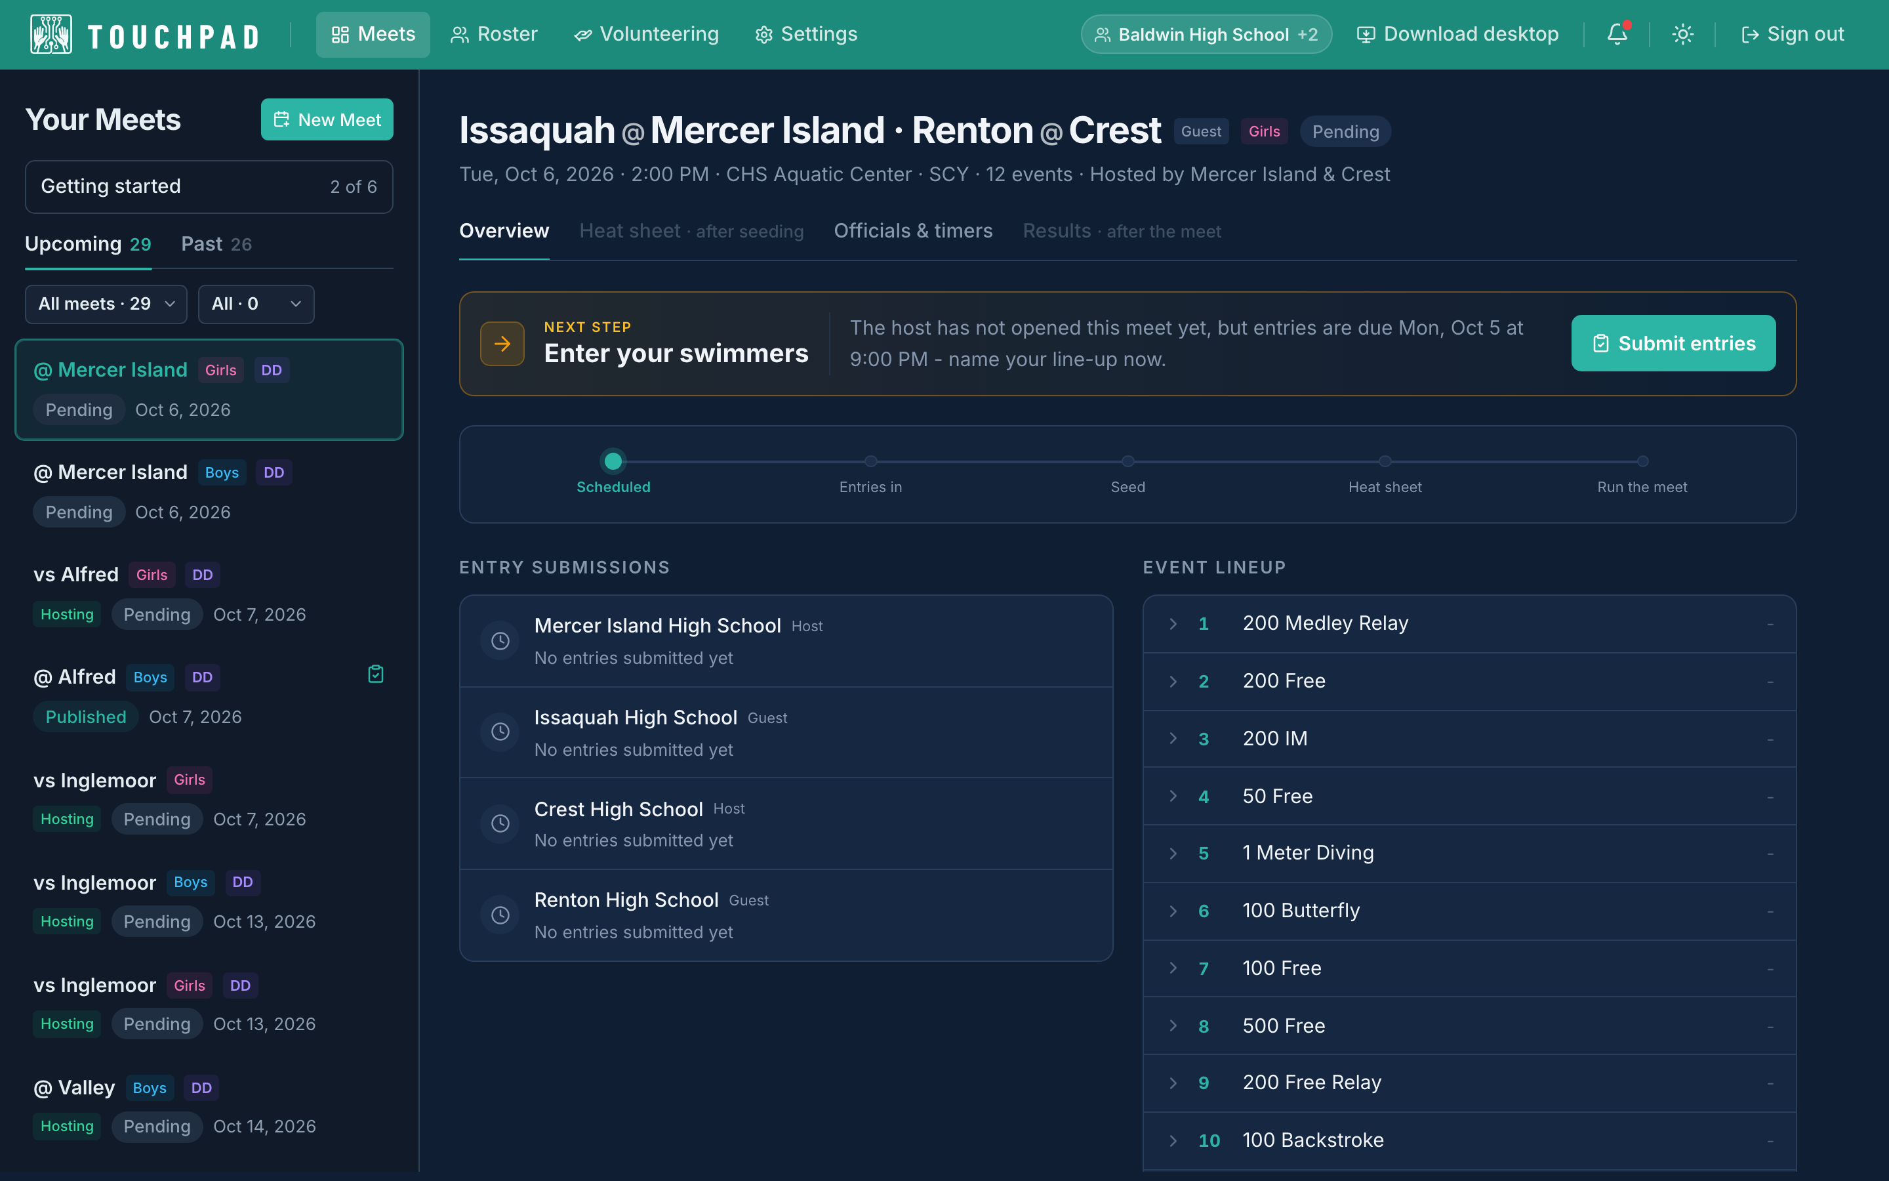Switch to Officials & timers tab
The width and height of the screenshot is (1889, 1181).
point(913,231)
